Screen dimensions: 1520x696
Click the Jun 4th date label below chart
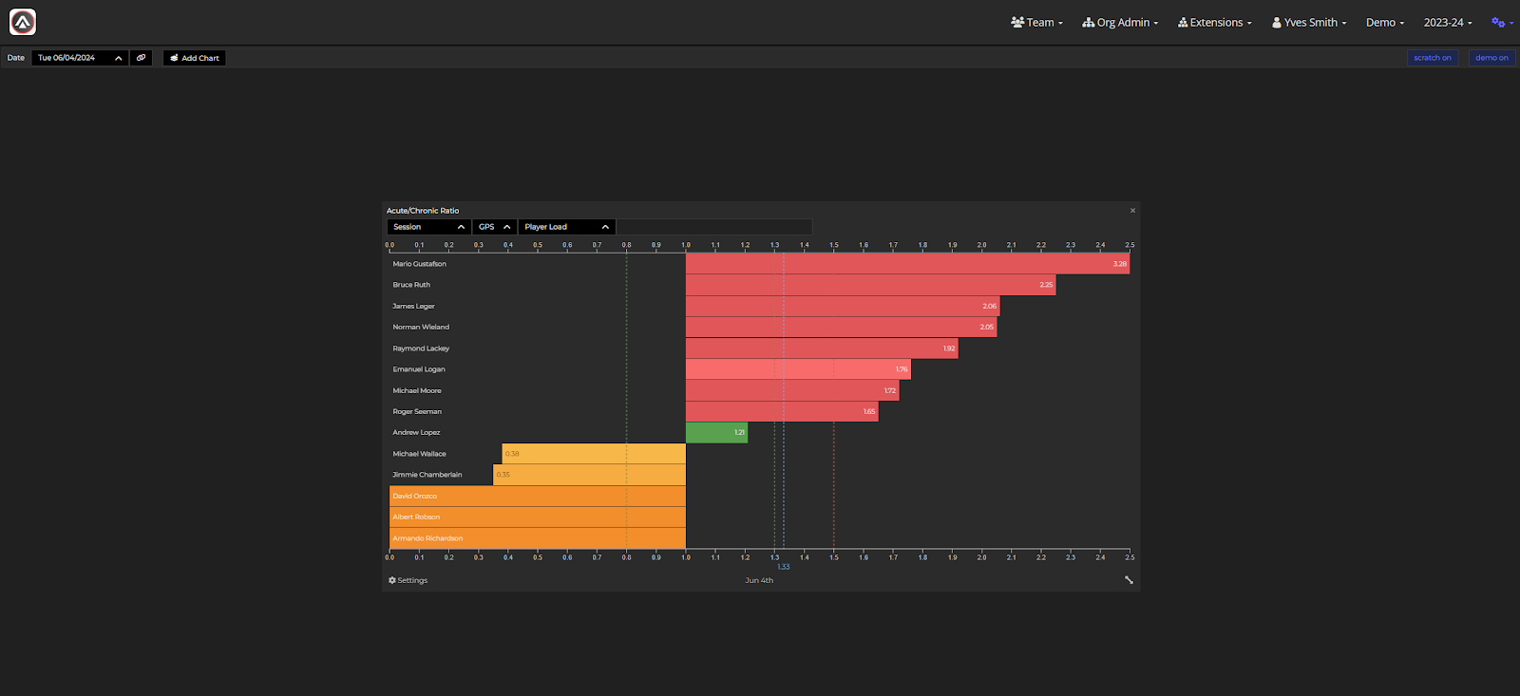pyautogui.click(x=759, y=580)
